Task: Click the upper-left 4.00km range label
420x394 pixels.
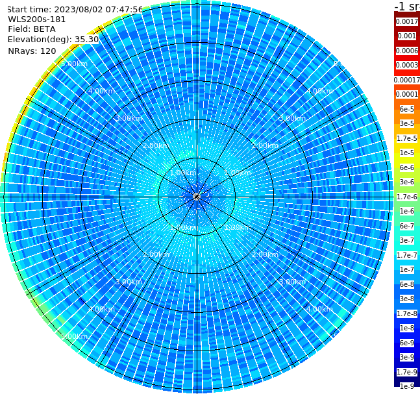Action: (x=101, y=91)
